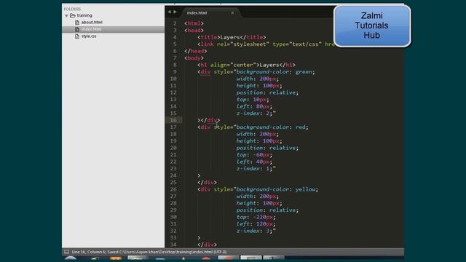The height and width of the screenshot is (262, 466).
Task: Click position relative on line 29
Action: point(267,210)
